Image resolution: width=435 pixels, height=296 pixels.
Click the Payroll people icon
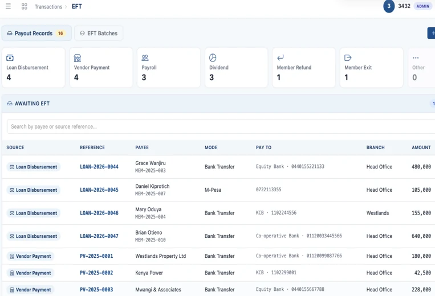145,57
